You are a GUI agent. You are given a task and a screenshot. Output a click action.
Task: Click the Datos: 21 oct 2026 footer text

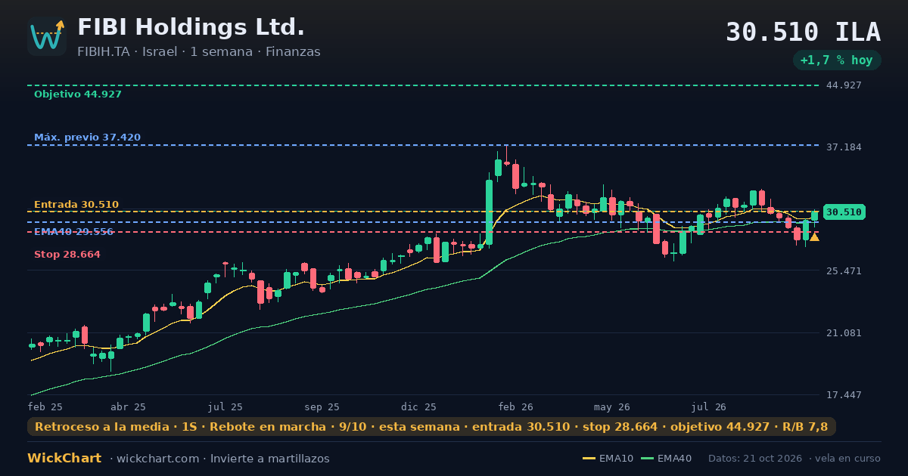pyautogui.click(x=757, y=459)
